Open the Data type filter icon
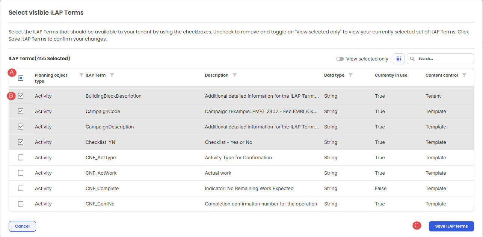The image size is (483, 237). click(x=350, y=75)
